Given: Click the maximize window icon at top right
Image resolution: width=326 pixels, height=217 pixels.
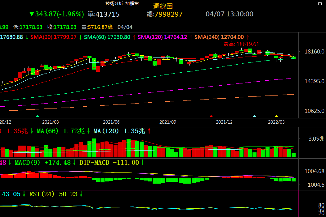Looking at the screenshot, I should click(x=320, y=4).
